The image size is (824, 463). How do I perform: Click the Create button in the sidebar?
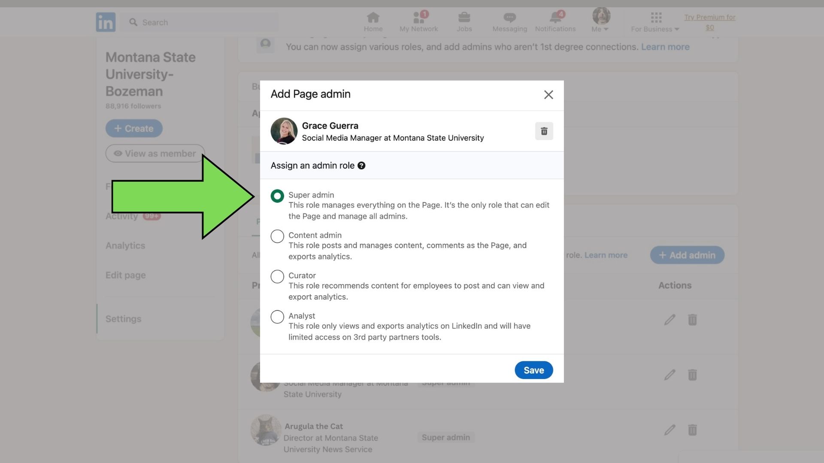pyautogui.click(x=134, y=128)
